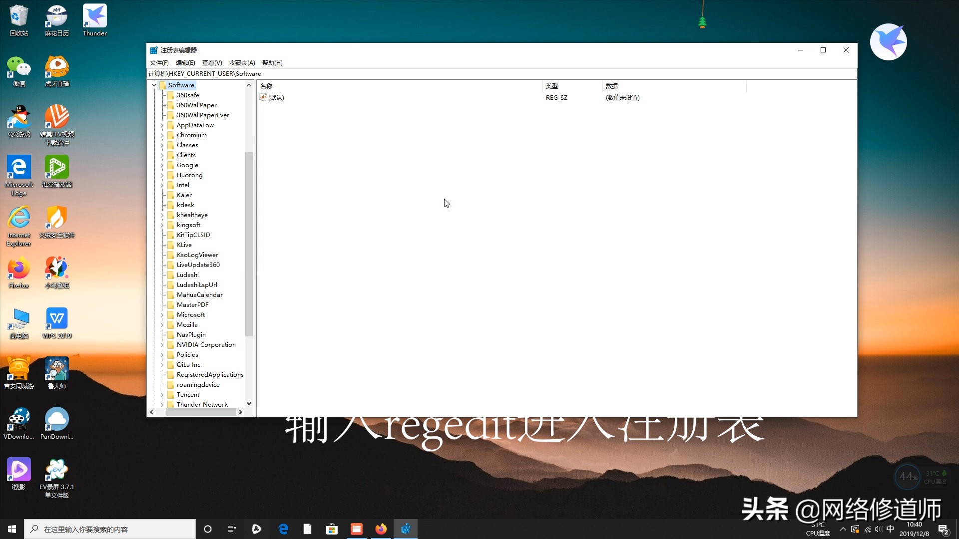Click the volume icon in the system tray
This screenshot has height=539, width=959.
878,530
